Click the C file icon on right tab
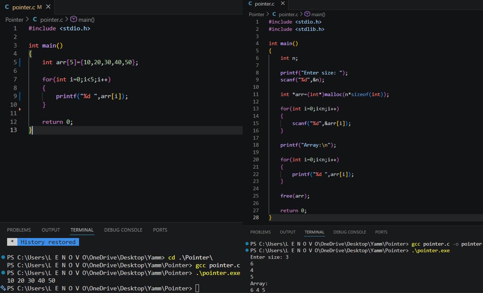This screenshot has height=293, width=483. [x=250, y=3]
